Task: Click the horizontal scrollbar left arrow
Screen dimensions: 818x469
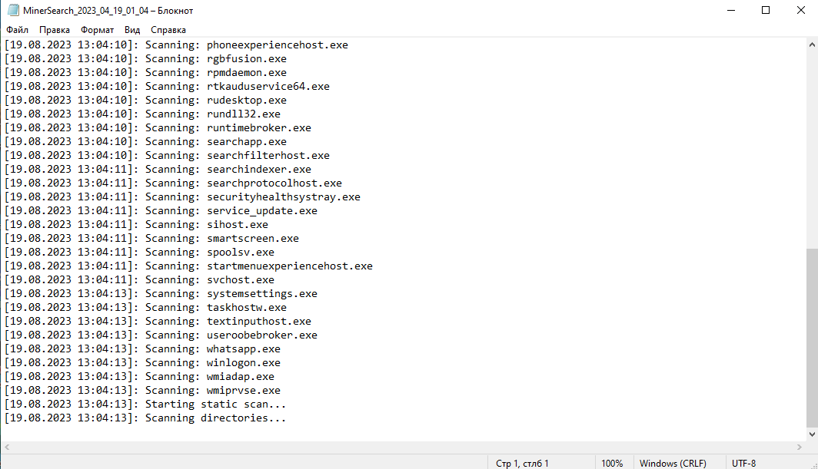Action: pos(6,447)
